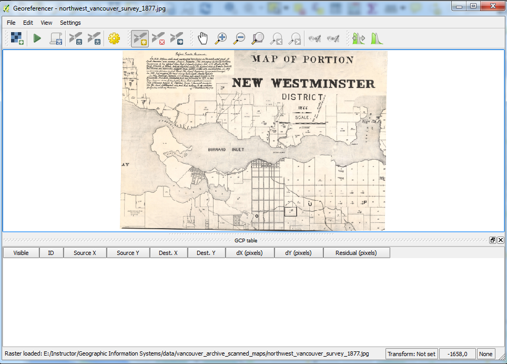
Task: Click the Generate GDAL Script icon
Action: click(x=56, y=38)
